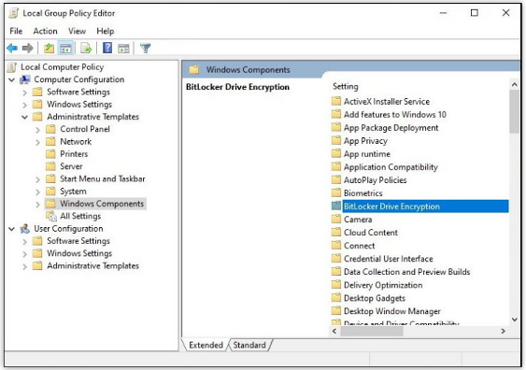Viewport: 526px width, 370px height.
Task: Click the All Settings icon in tree
Action: pos(51,217)
